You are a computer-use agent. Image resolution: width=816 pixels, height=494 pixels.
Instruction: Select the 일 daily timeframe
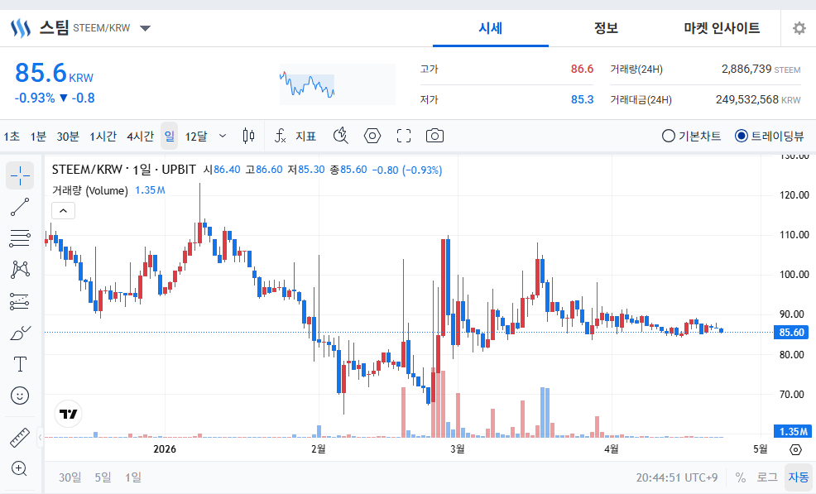(169, 137)
